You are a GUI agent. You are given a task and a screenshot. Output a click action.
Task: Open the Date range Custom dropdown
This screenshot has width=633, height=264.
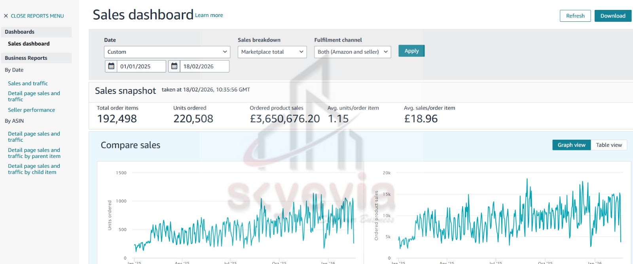[167, 52]
